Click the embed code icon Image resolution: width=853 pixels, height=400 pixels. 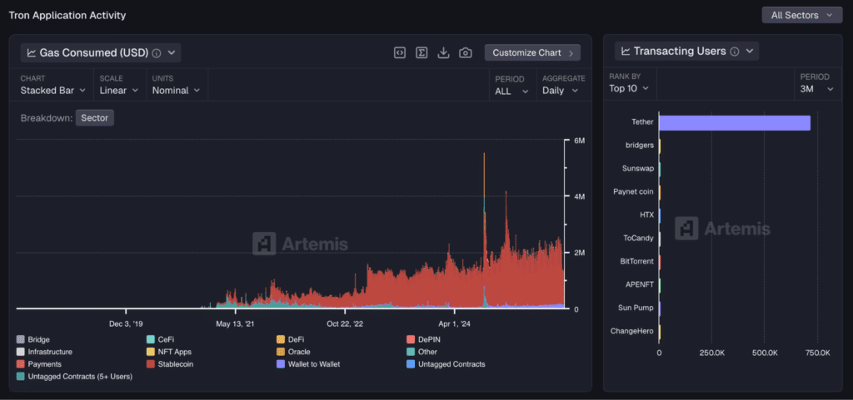pos(400,52)
